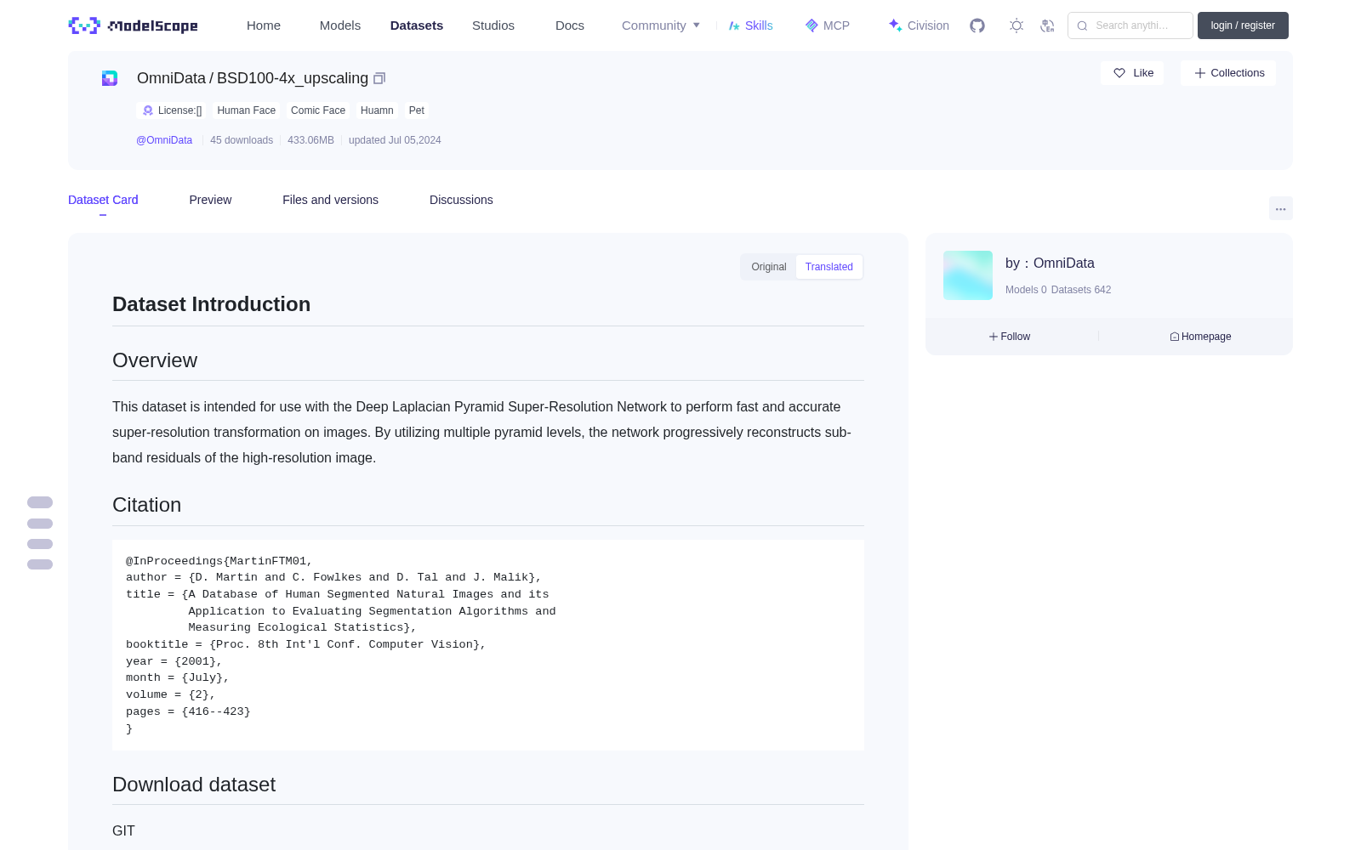Jump to first outline section marker

(40, 502)
